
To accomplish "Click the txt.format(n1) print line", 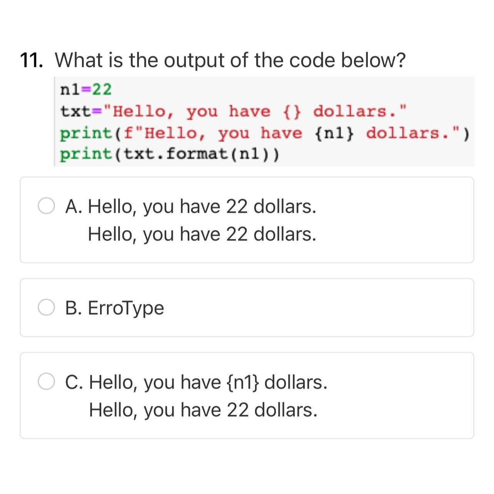I will (169, 154).
